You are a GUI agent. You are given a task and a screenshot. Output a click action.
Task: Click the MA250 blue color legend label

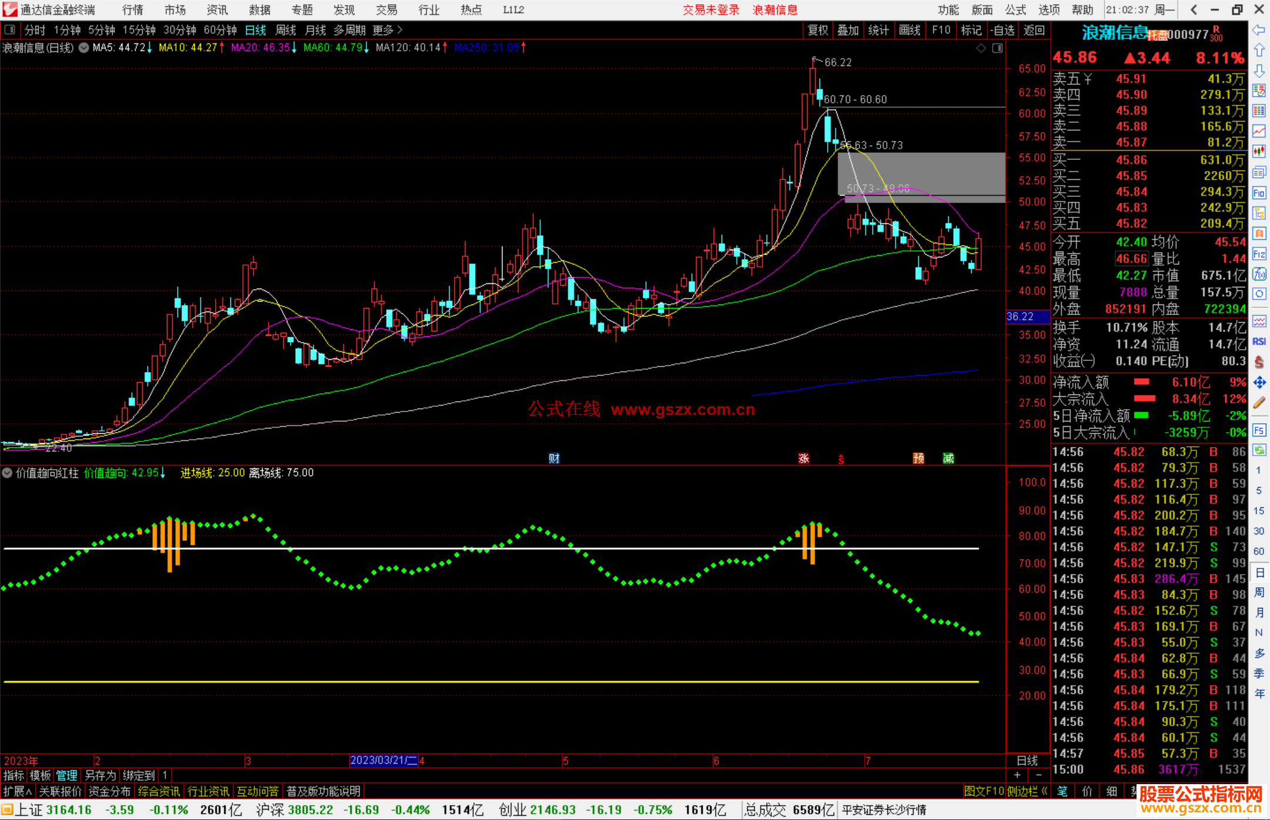[x=486, y=48]
